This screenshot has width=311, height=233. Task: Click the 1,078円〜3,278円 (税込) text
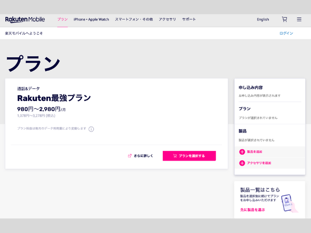[36, 116]
